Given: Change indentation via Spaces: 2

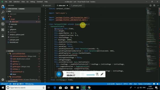Looking at the screenshot, I should click(x=119, y=84).
